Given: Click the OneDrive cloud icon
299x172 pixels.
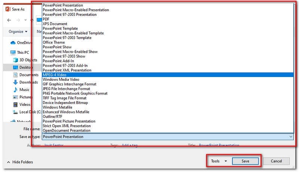Looking at the screenshot, I should pyautogui.click(x=13, y=43).
